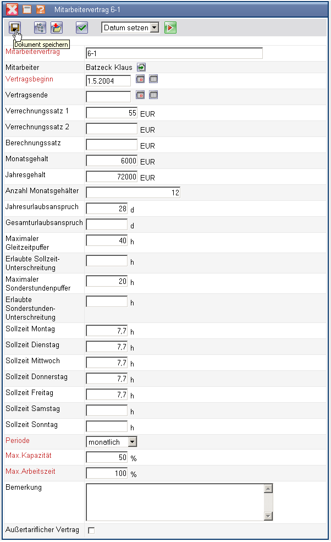Select the Verrechnungssatz 2 input field
331x542 pixels.
(112, 129)
